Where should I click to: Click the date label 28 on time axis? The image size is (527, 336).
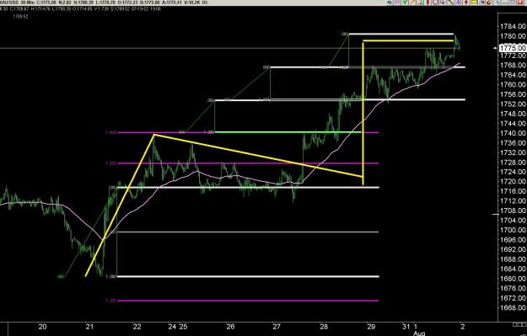324,327
